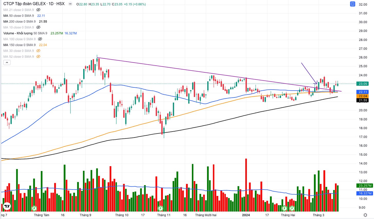The width and height of the screenshot is (374, 219).
Task: Click the L22.70 low price value
Action: click(x=106, y=4)
